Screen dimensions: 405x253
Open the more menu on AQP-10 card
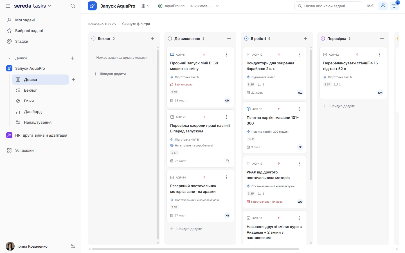pyautogui.click(x=299, y=55)
